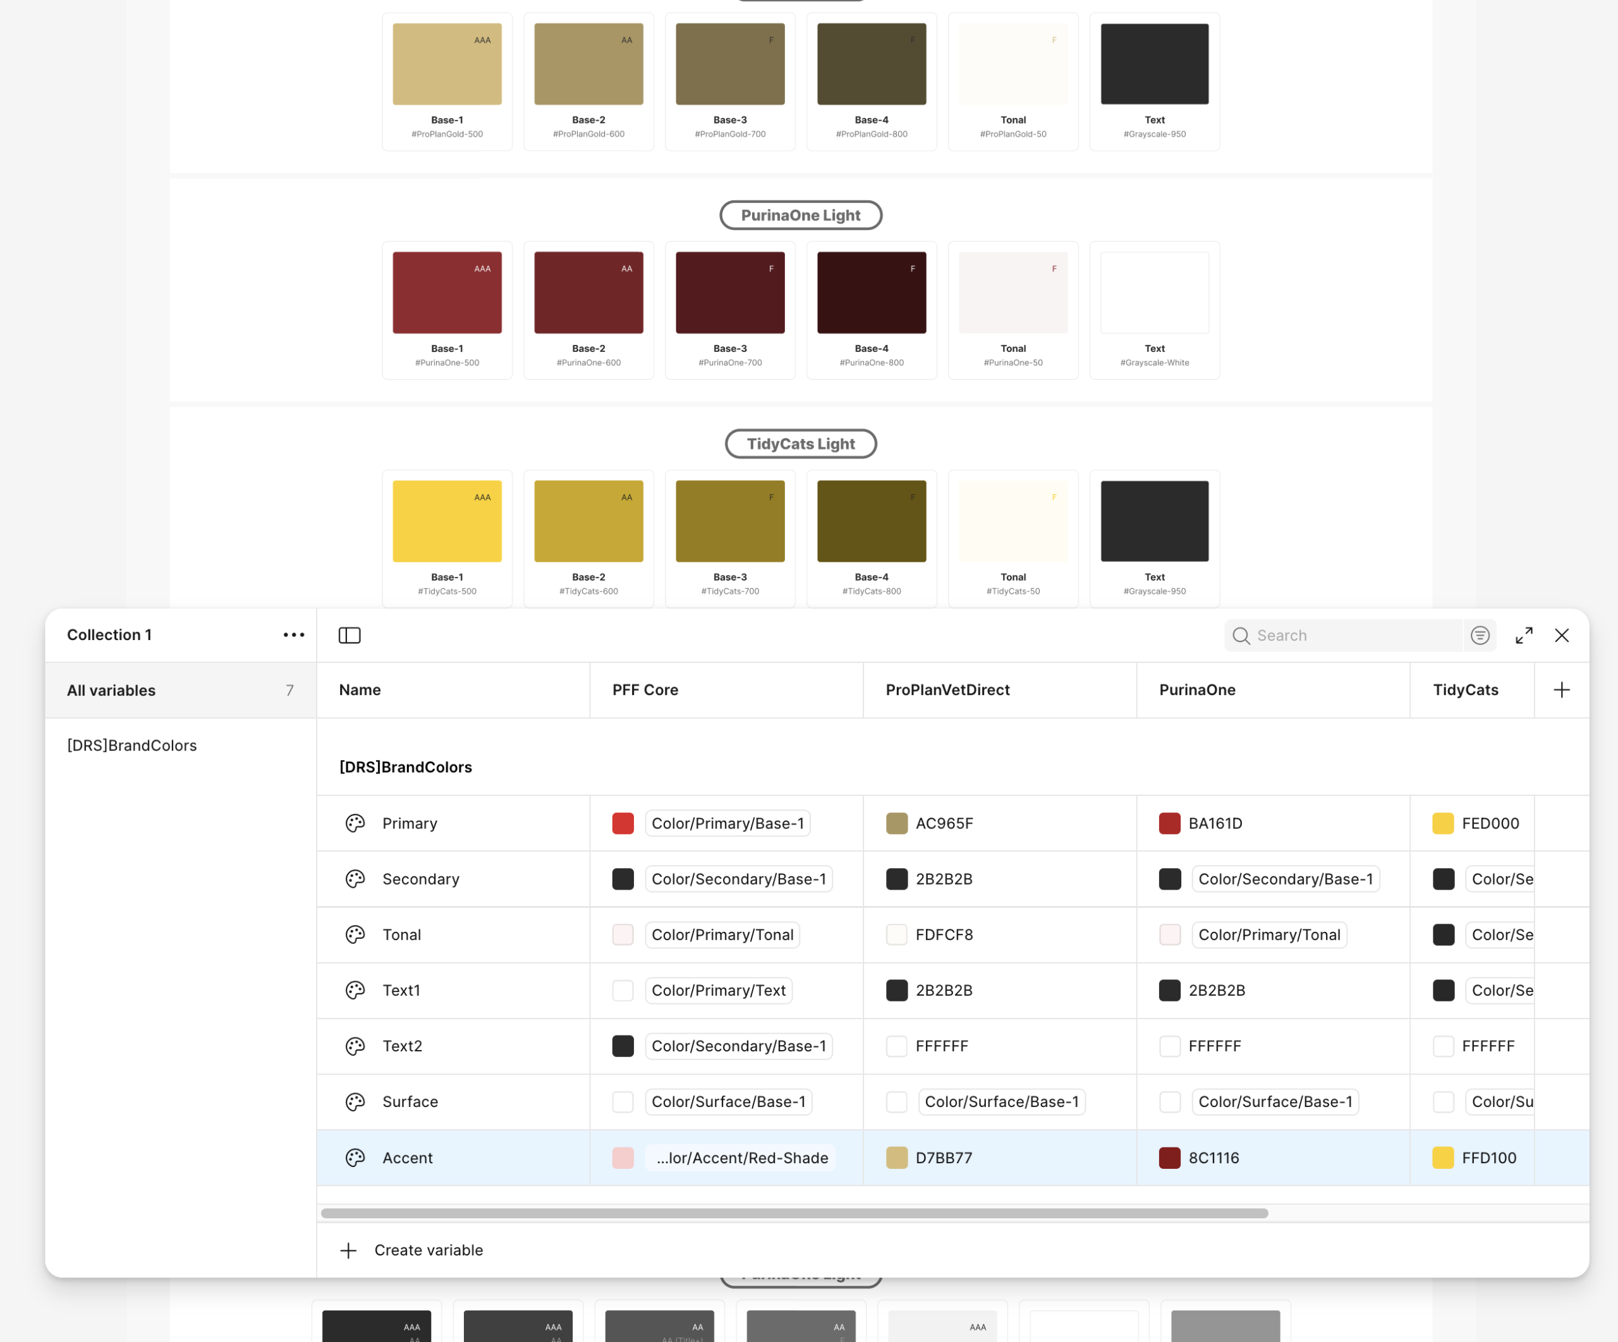Click FFD100 value in Accent row
Screen dimensions: 1618x1342
1488,1158
